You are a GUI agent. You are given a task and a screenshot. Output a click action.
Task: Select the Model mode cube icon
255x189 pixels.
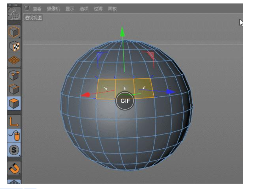pyautogui.click(x=14, y=32)
